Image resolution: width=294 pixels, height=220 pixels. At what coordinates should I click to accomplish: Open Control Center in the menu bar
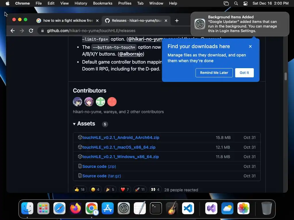[245, 3]
